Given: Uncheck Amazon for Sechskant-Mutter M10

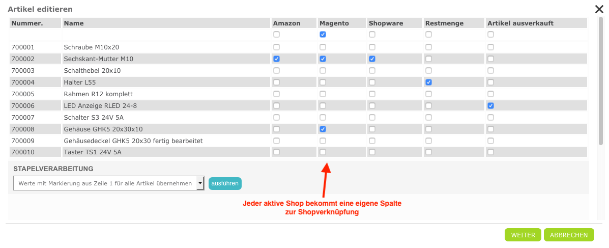Looking at the screenshot, I should pos(276,59).
